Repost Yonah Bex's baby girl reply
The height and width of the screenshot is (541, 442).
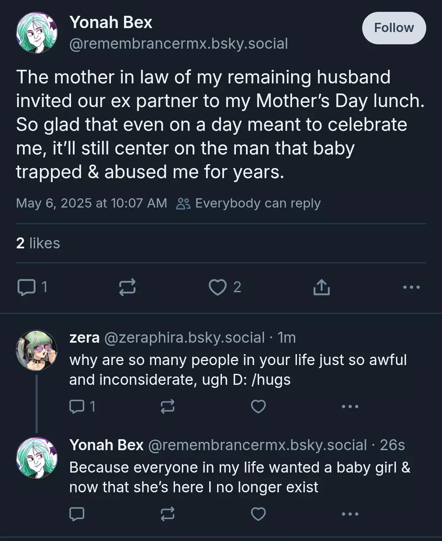pos(168,514)
